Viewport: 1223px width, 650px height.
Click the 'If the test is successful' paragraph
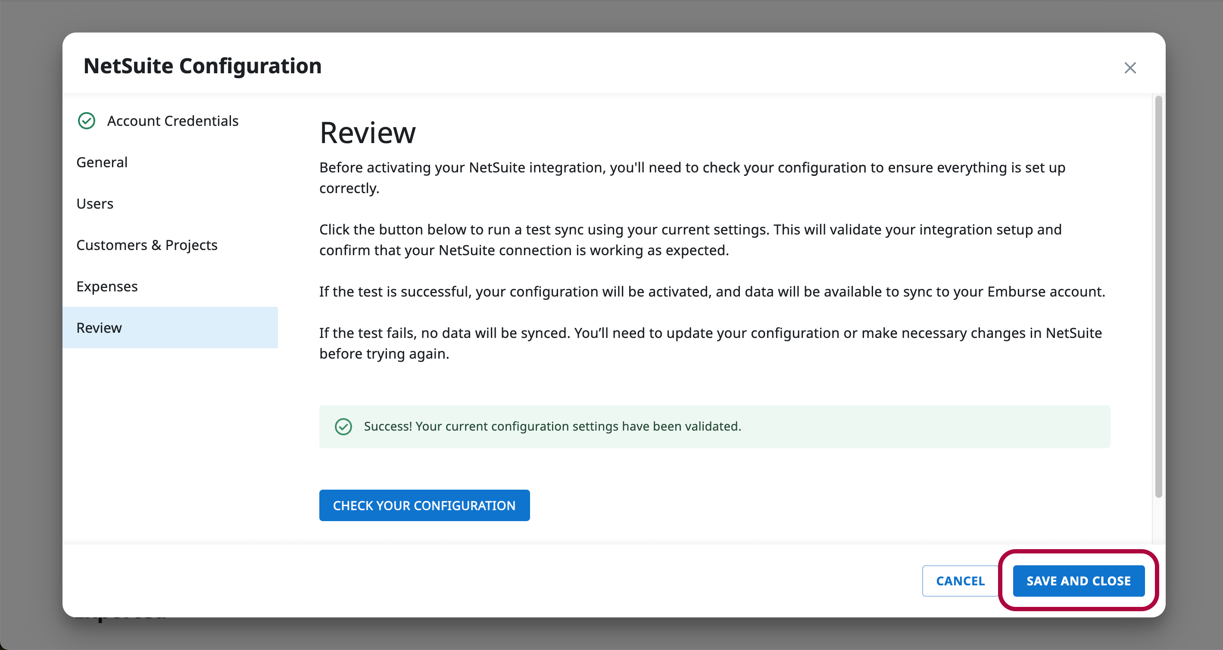tap(711, 291)
